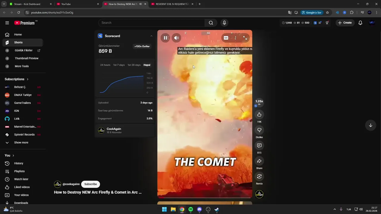Open the vidIQ list icon in header
Screen dimensions: 381x214
pyautogui.click(x=320, y=23)
